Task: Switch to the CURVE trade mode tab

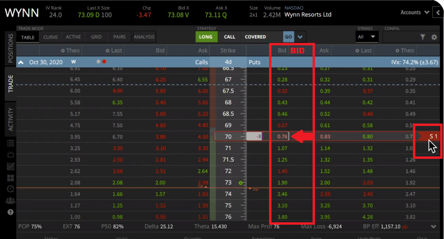Action: click(50, 37)
